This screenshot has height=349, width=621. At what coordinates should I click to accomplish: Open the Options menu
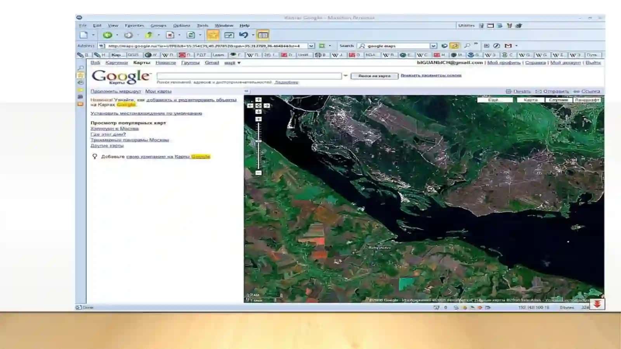[x=182, y=25]
